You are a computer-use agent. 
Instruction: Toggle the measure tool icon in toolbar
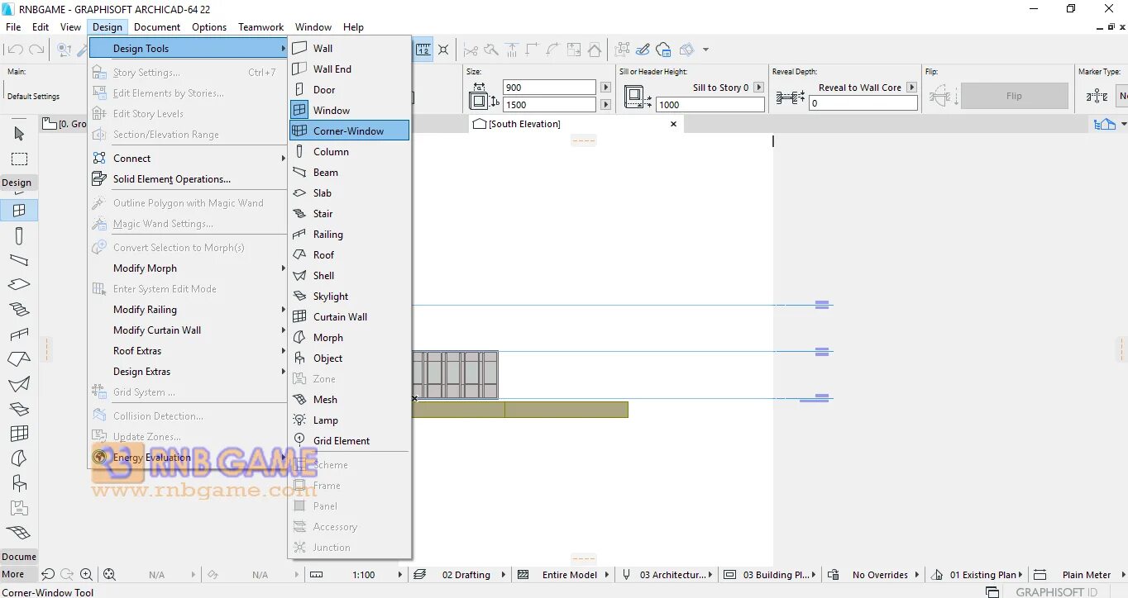pyautogui.click(x=423, y=50)
